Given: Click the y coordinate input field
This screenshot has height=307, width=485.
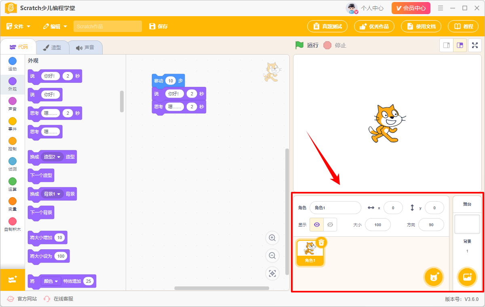Looking at the screenshot, I should pos(434,208).
